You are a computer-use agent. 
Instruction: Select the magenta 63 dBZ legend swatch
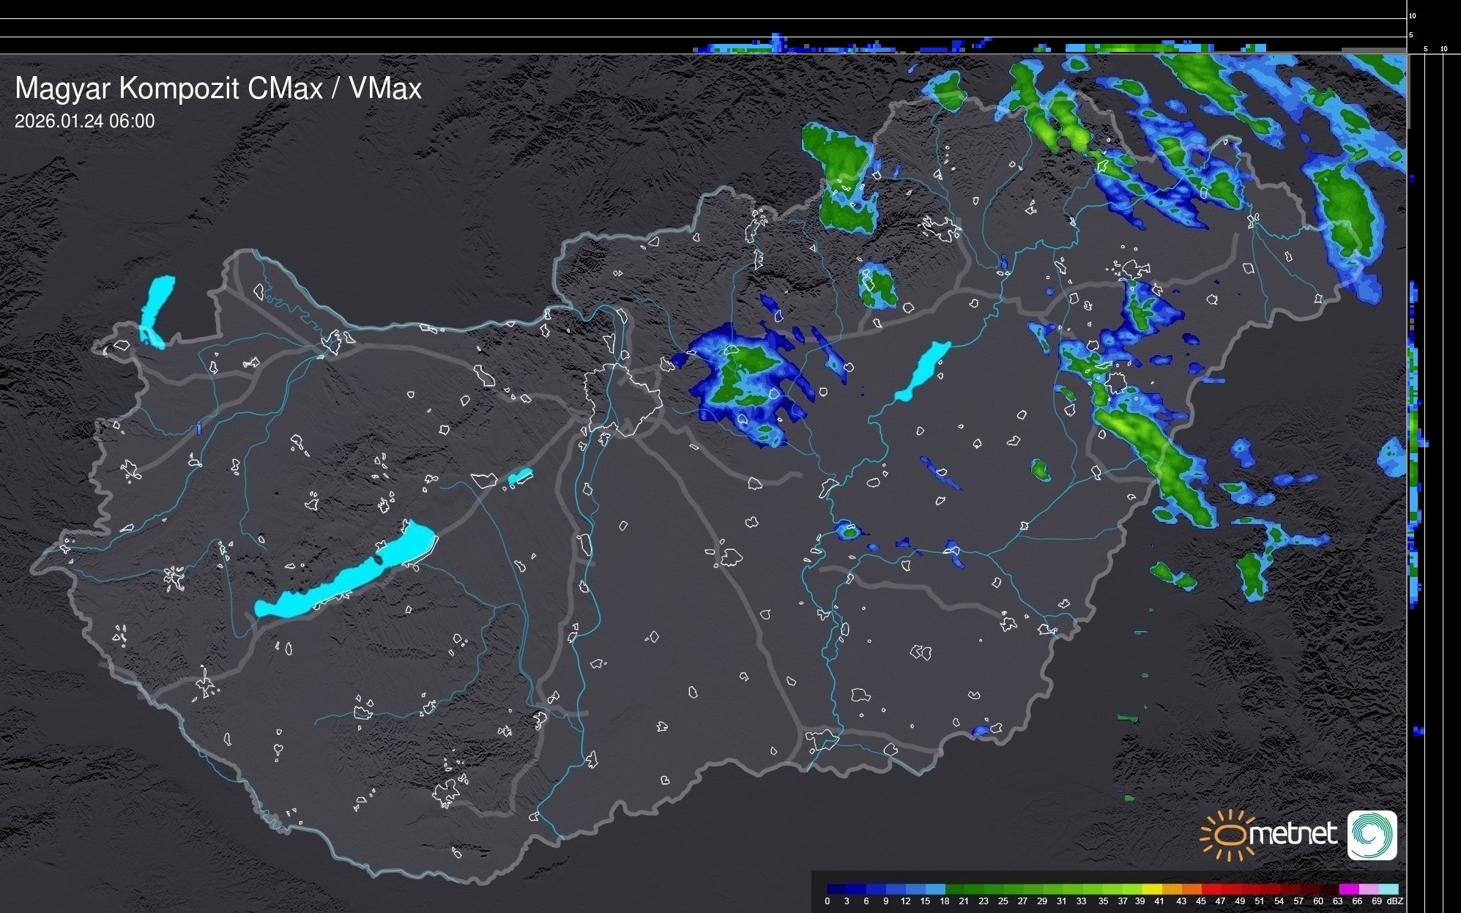[x=1348, y=890]
